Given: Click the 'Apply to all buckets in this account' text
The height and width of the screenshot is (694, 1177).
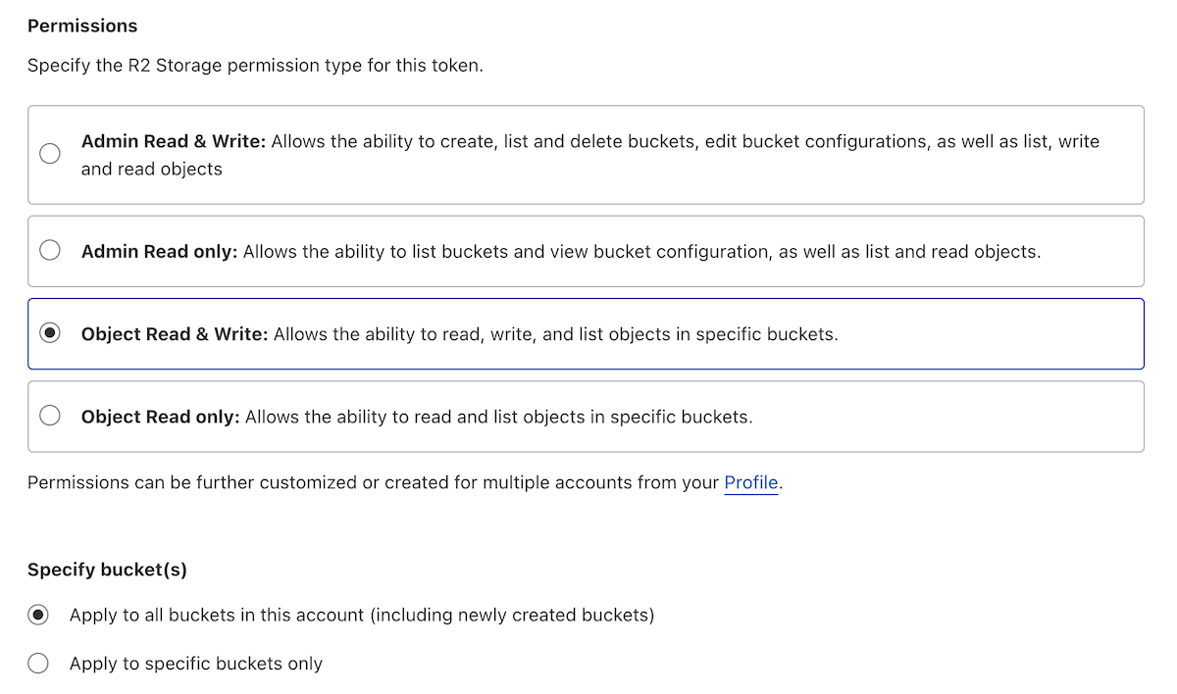Looking at the screenshot, I should point(361,616).
